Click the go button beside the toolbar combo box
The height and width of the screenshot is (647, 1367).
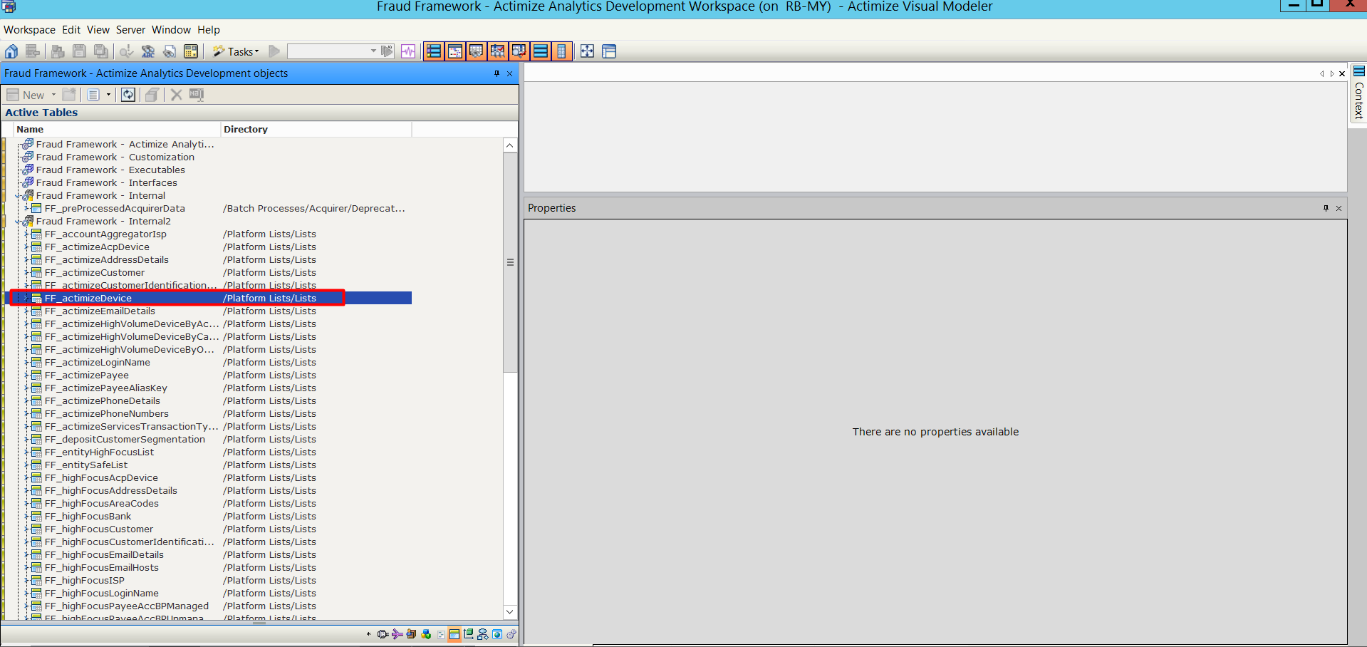point(387,51)
